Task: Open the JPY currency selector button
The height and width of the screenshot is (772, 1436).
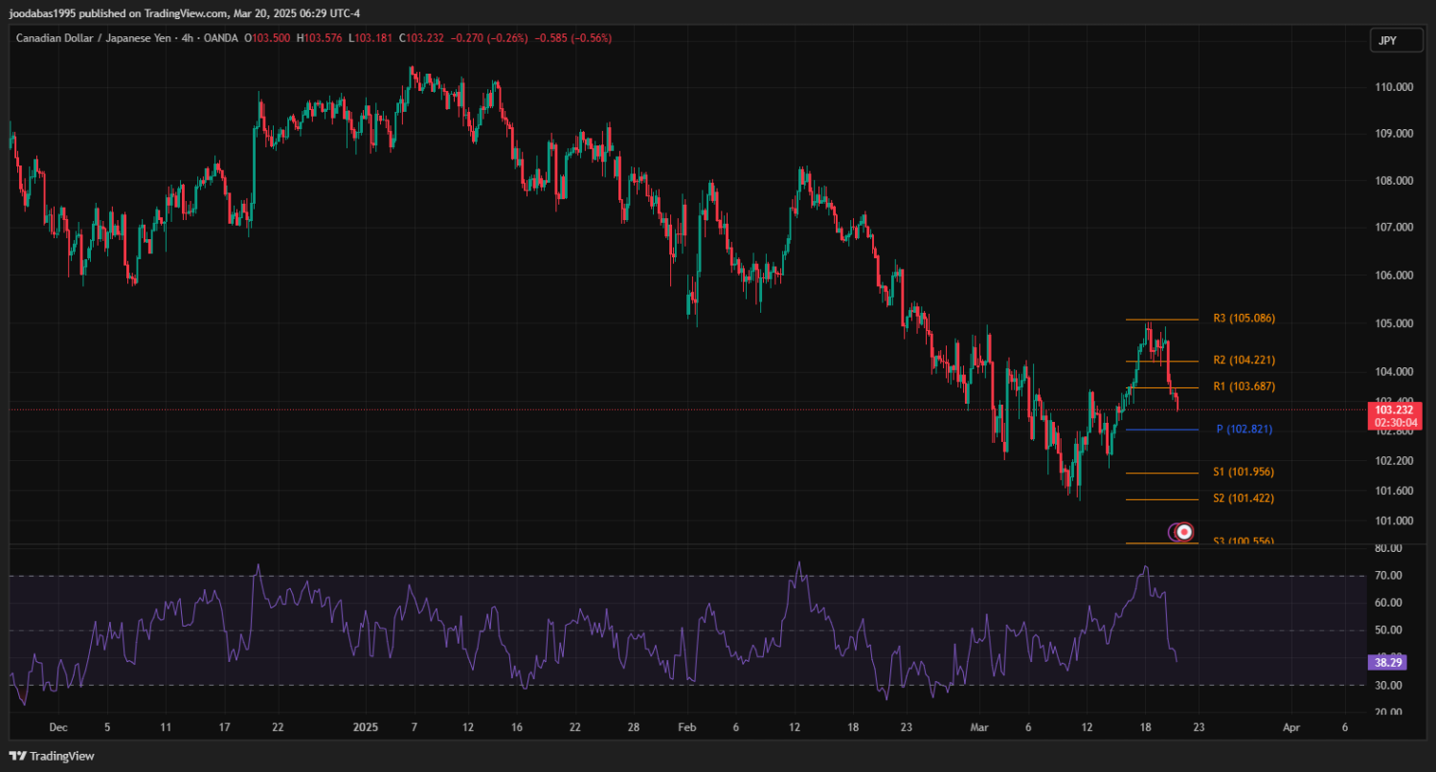Action: tap(1386, 40)
